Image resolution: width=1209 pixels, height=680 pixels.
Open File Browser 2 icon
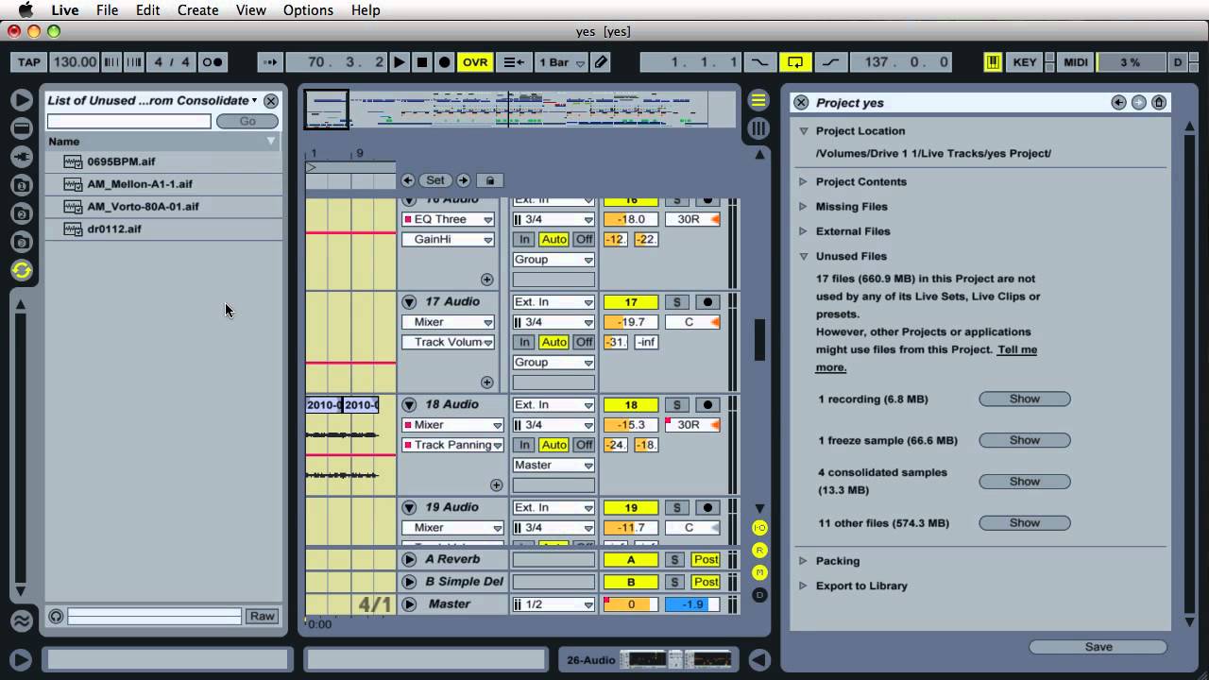click(x=21, y=213)
